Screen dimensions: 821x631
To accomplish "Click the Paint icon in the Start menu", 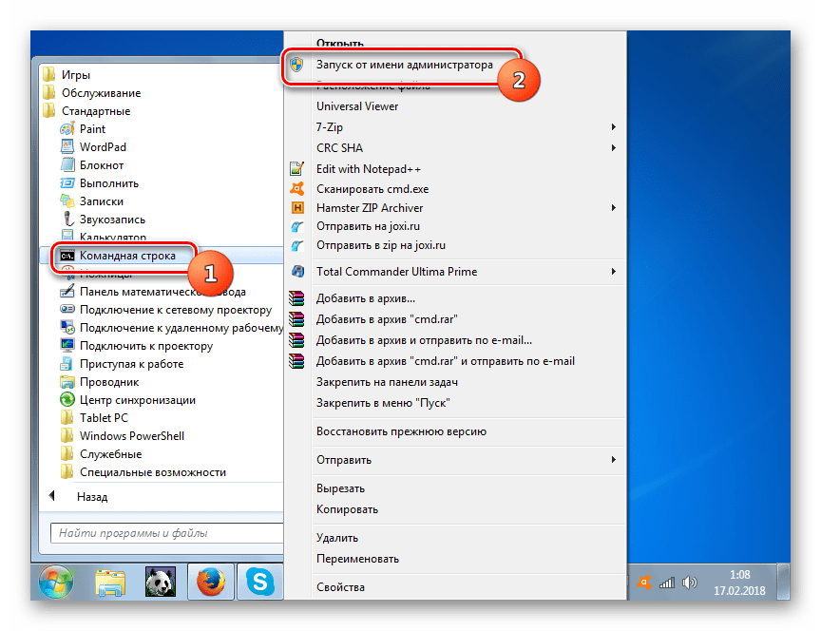I will pyautogui.click(x=67, y=129).
